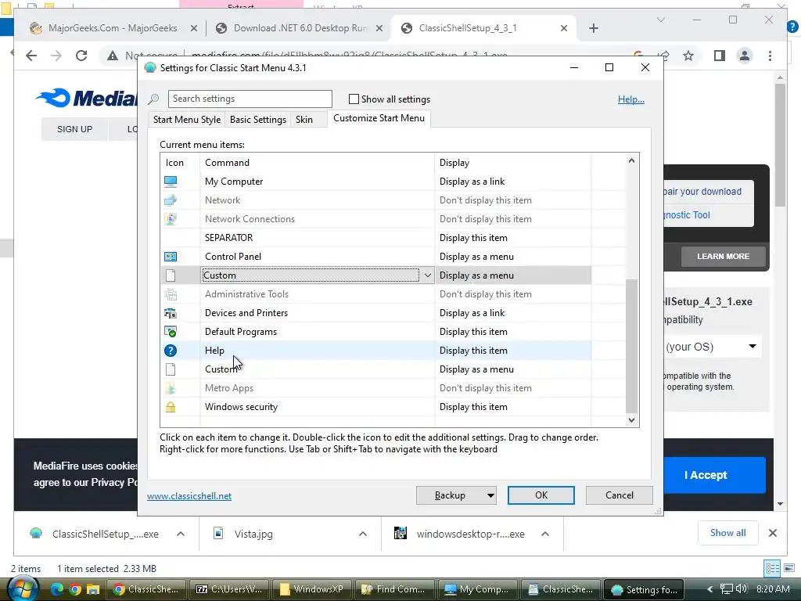801x601 pixels.
Task: Click the My Computer row icon
Action: tap(171, 182)
